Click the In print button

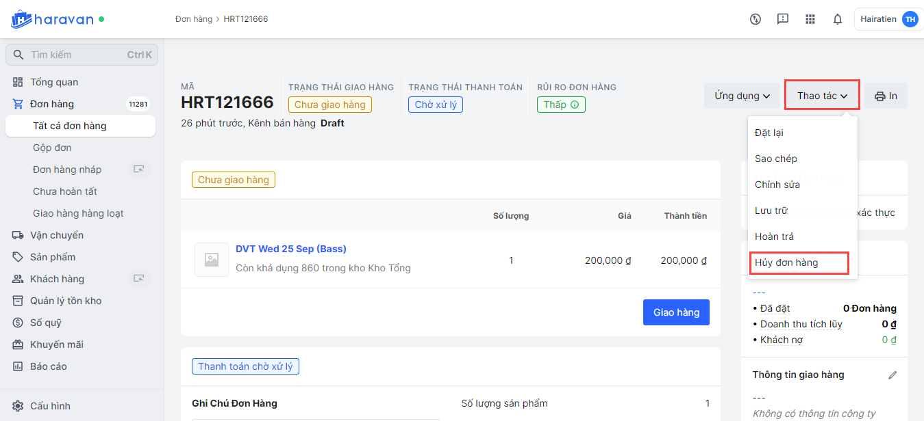(x=886, y=96)
